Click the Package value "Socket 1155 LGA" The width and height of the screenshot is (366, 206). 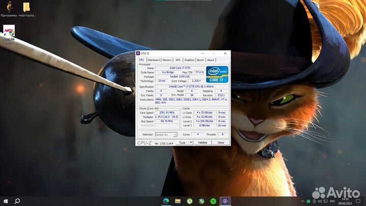[180, 77]
